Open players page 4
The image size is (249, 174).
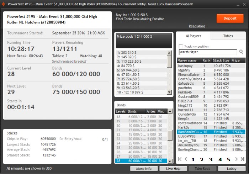click(x=220, y=159)
